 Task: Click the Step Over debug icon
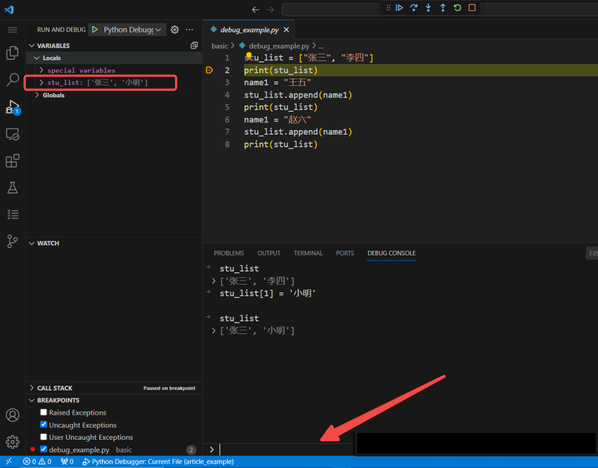[x=413, y=8]
